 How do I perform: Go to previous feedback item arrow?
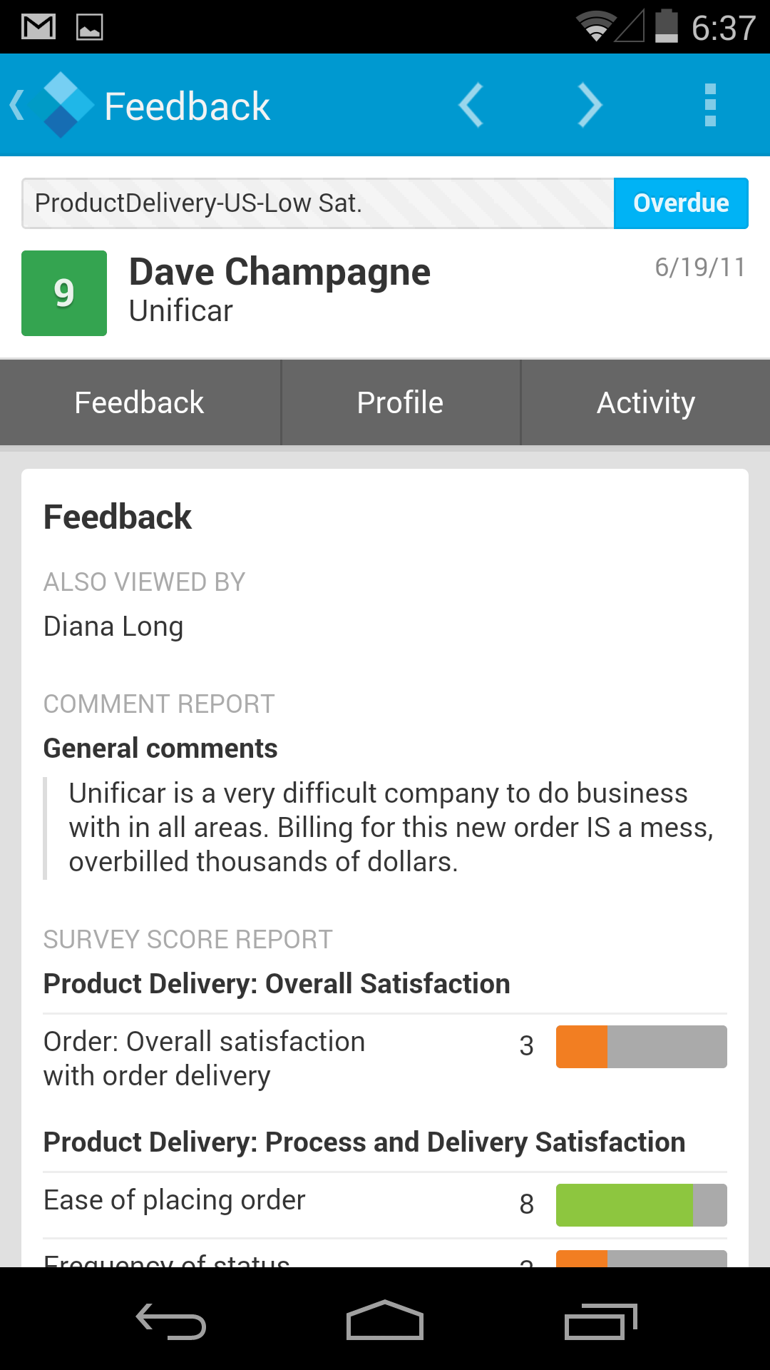pyautogui.click(x=471, y=105)
